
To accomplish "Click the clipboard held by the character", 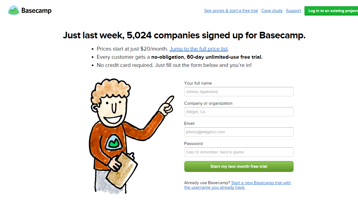I will tap(122, 171).
